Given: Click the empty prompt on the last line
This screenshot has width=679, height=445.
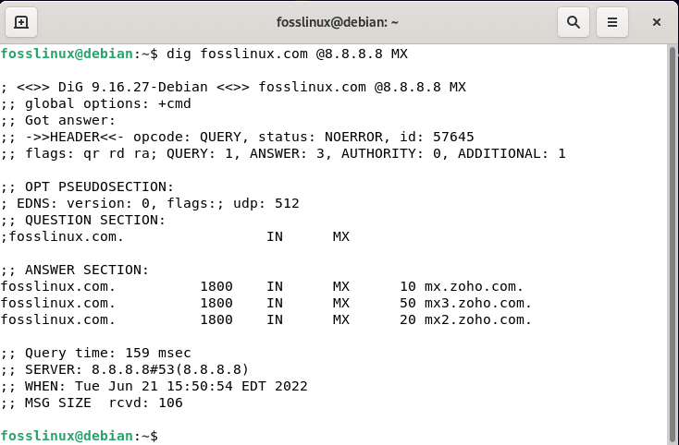Looking at the screenshot, I should click(80, 436).
